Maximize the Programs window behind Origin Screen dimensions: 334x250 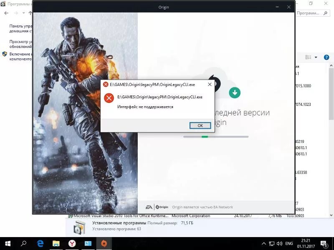click(311, 3)
